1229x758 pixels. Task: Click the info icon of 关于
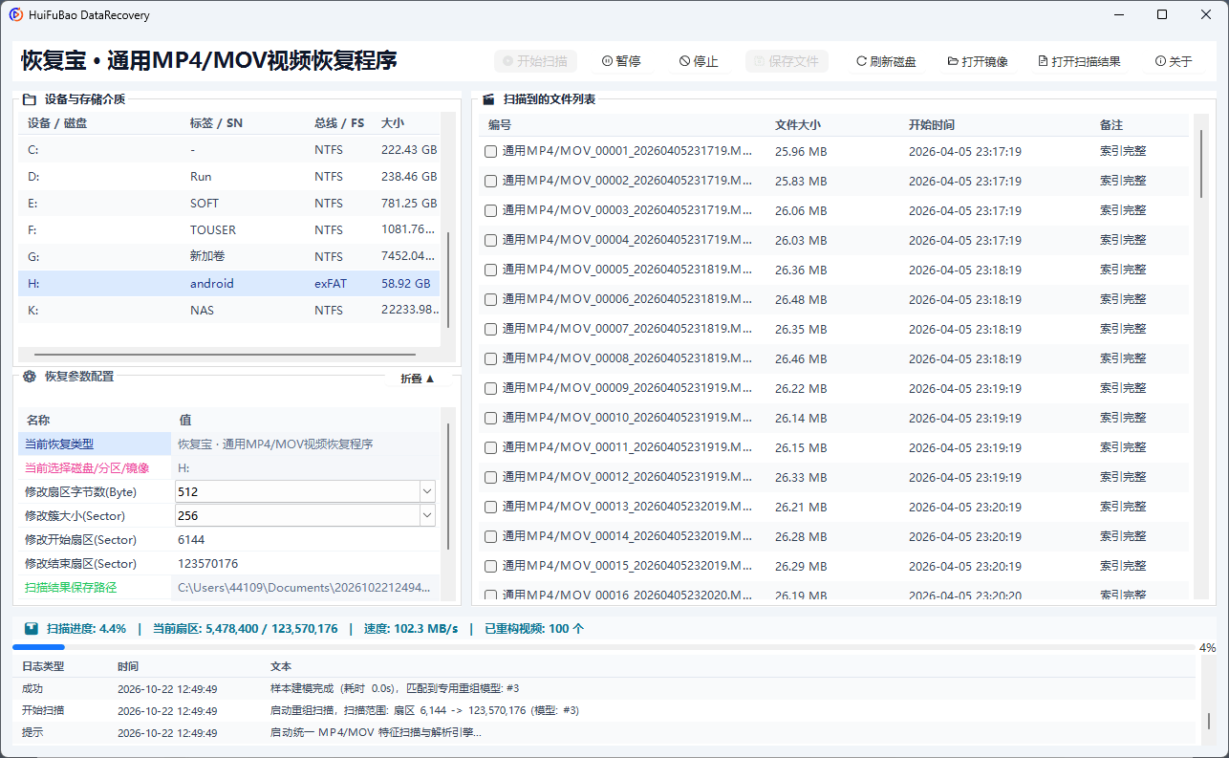point(1160,61)
